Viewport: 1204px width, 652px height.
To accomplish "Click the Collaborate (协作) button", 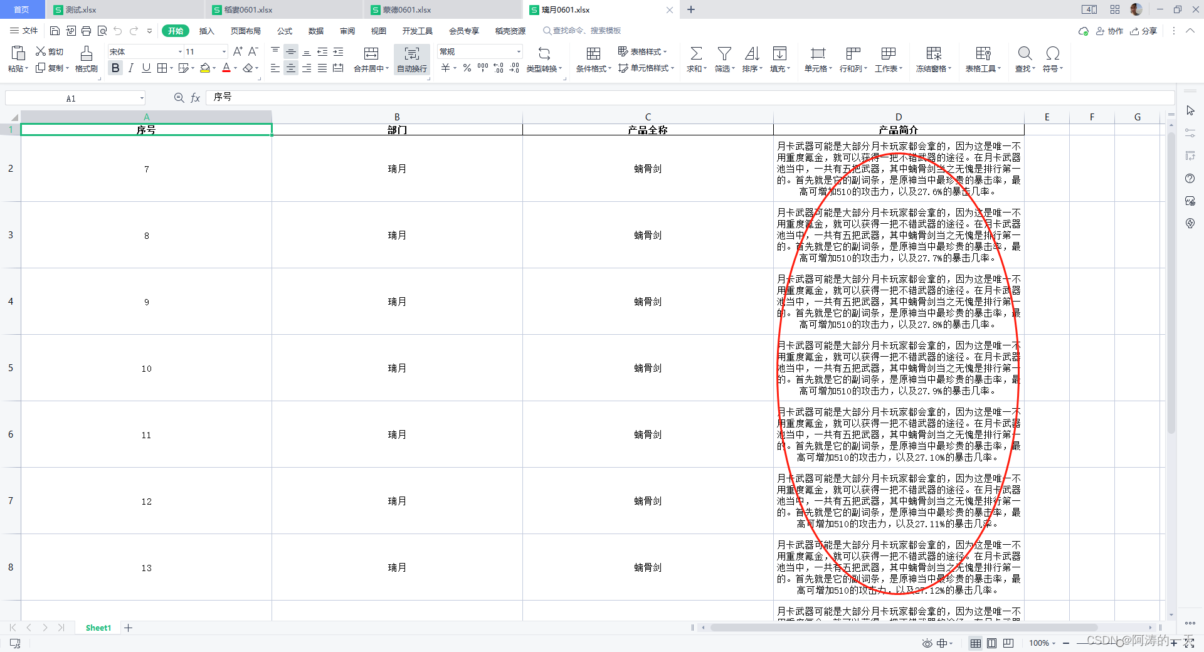I will [1109, 31].
